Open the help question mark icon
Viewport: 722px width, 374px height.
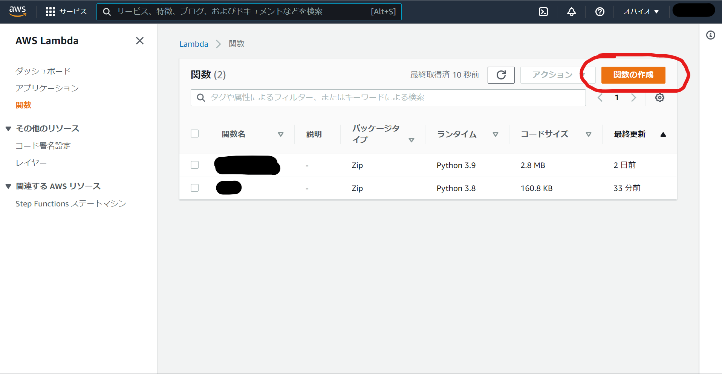(x=600, y=12)
